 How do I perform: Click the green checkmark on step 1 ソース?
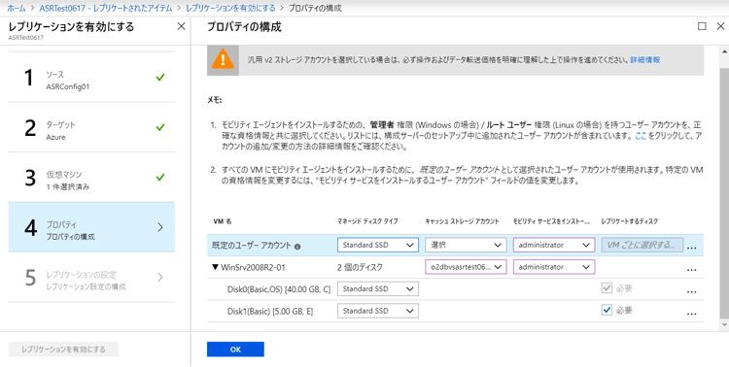pyautogui.click(x=160, y=78)
